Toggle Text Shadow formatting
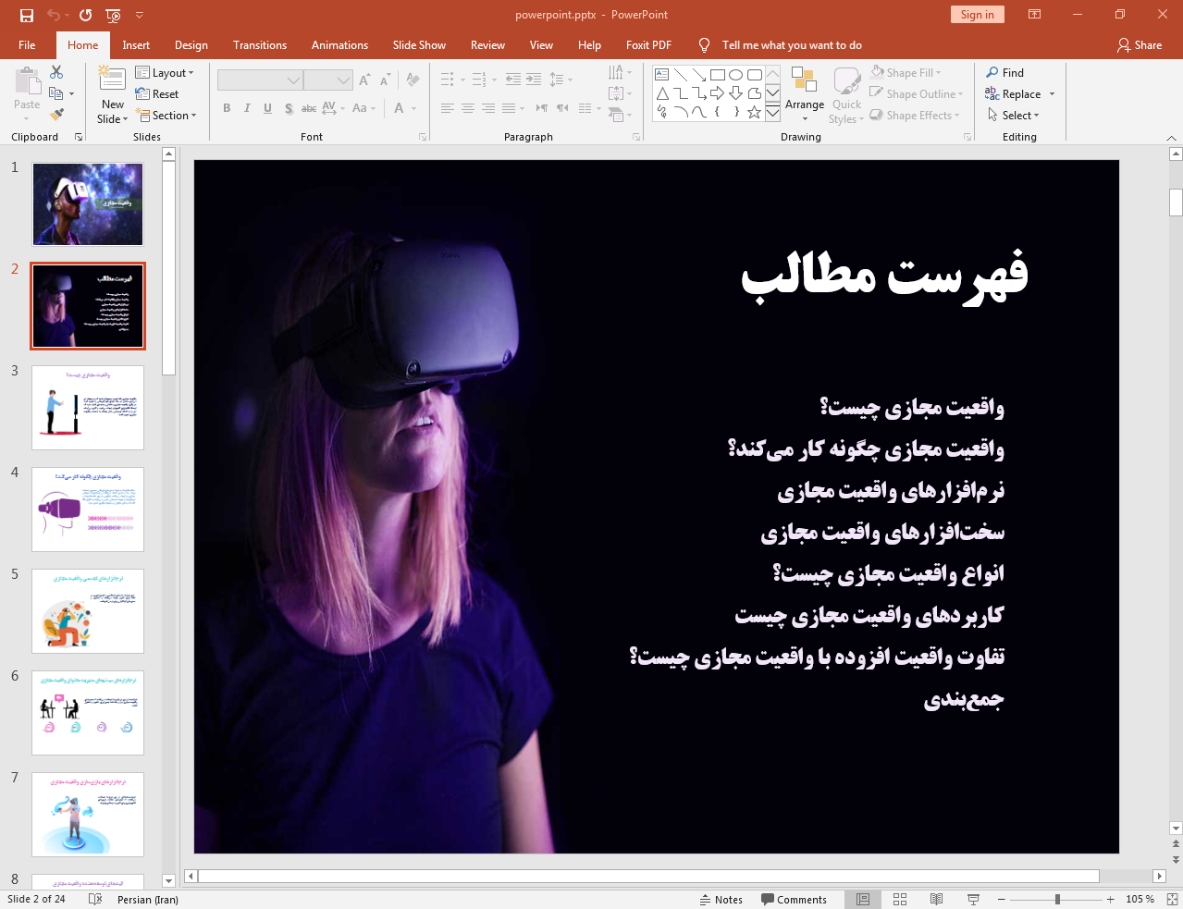This screenshot has width=1183, height=909. click(289, 108)
